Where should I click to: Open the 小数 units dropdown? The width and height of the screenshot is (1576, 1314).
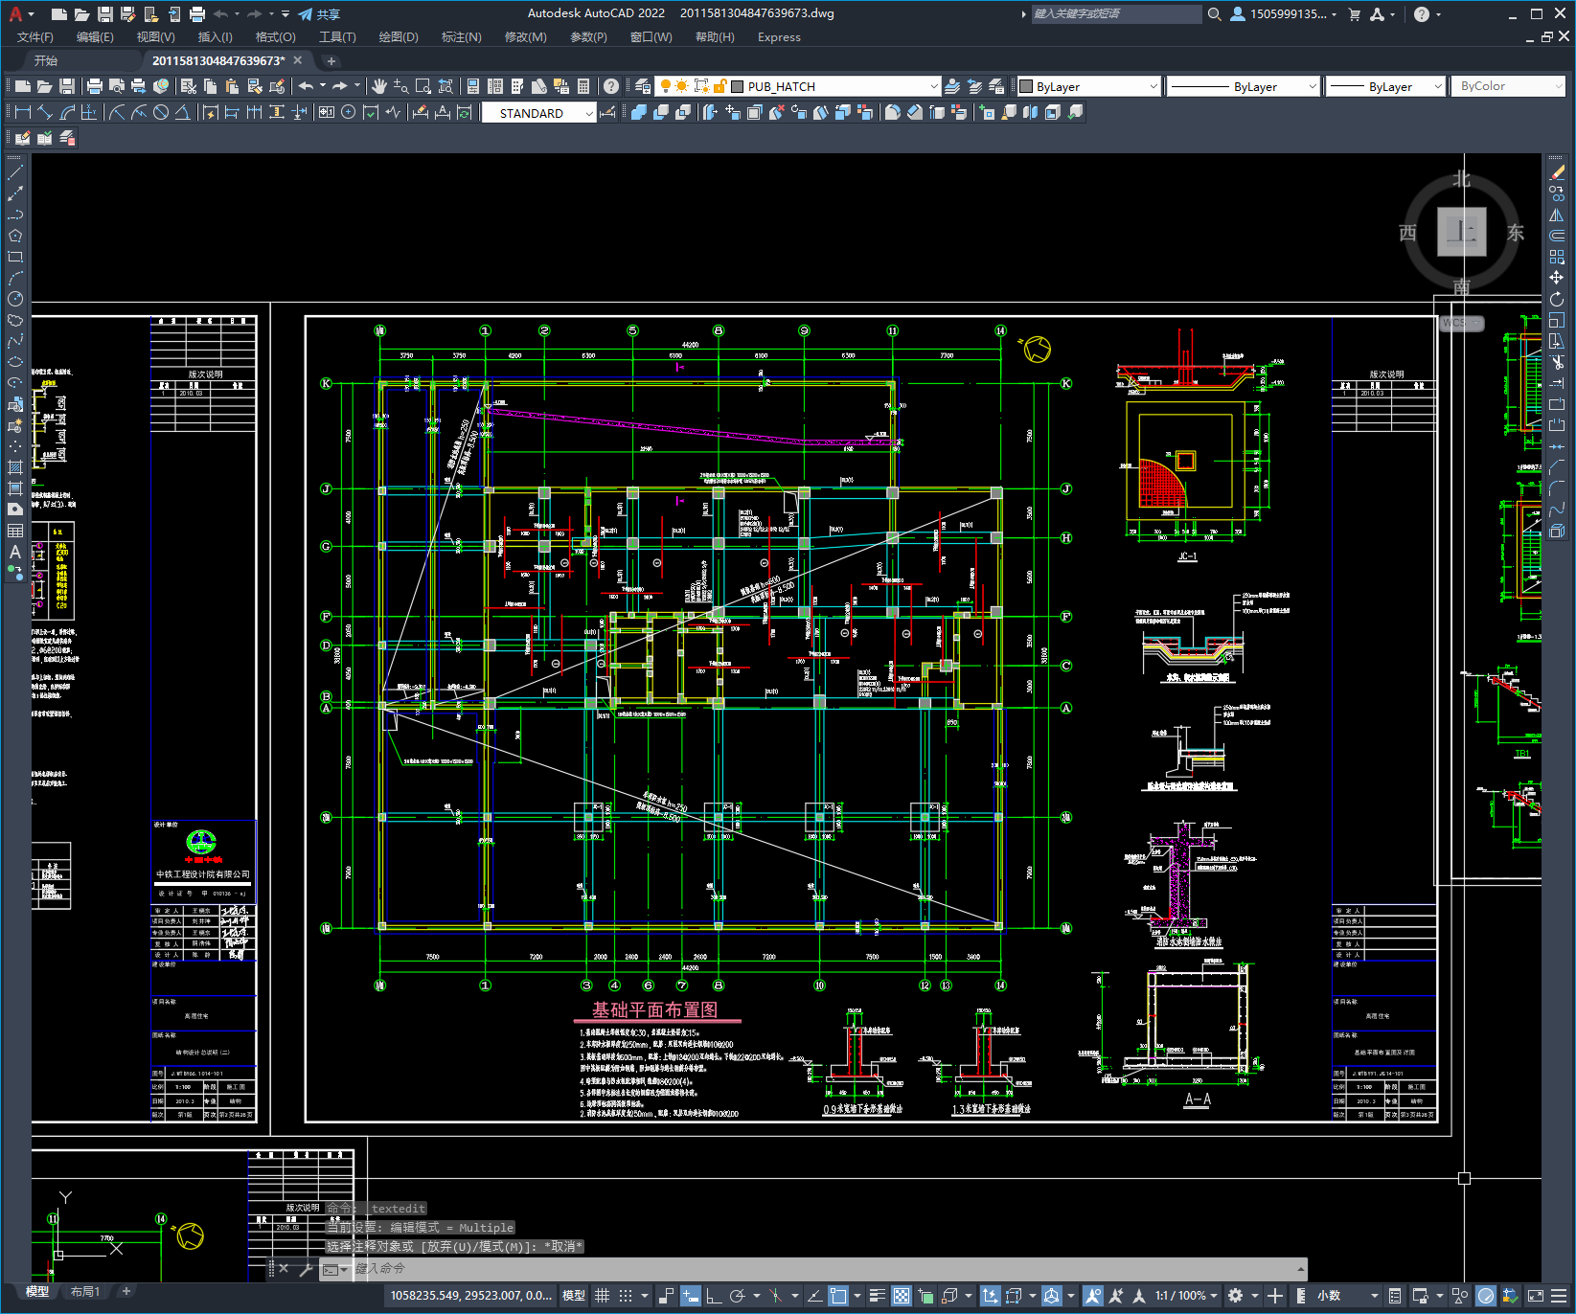(x=1349, y=1296)
